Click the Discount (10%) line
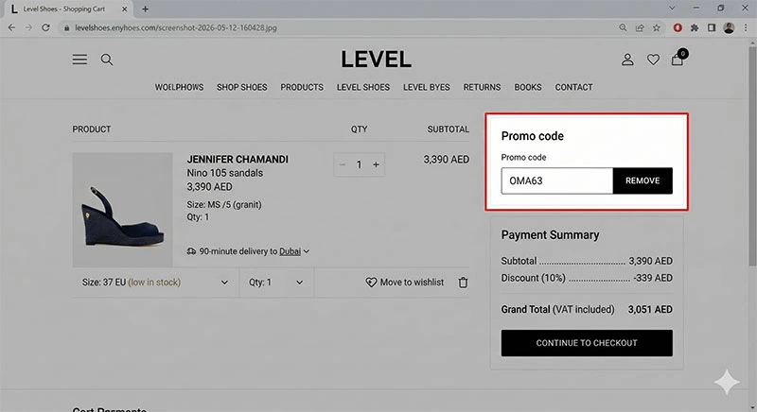This screenshot has width=757, height=412. [x=587, y=278]
